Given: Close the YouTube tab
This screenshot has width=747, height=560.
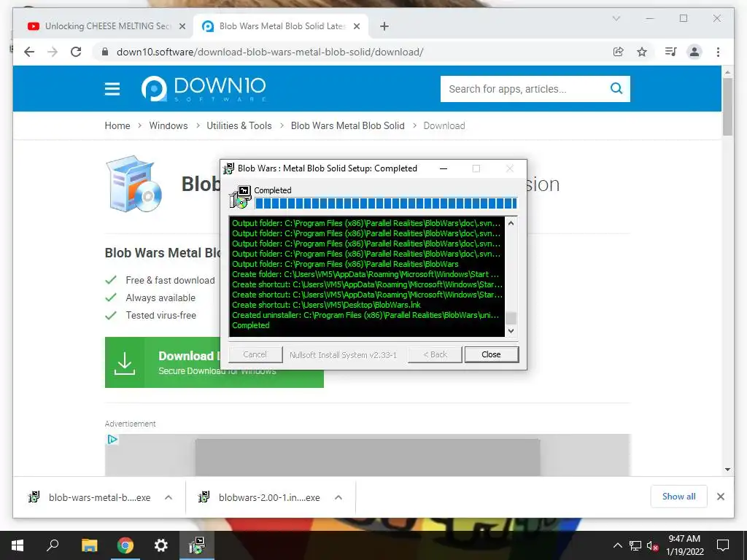Looking at the screenshot, I should [x=182, y=26].
